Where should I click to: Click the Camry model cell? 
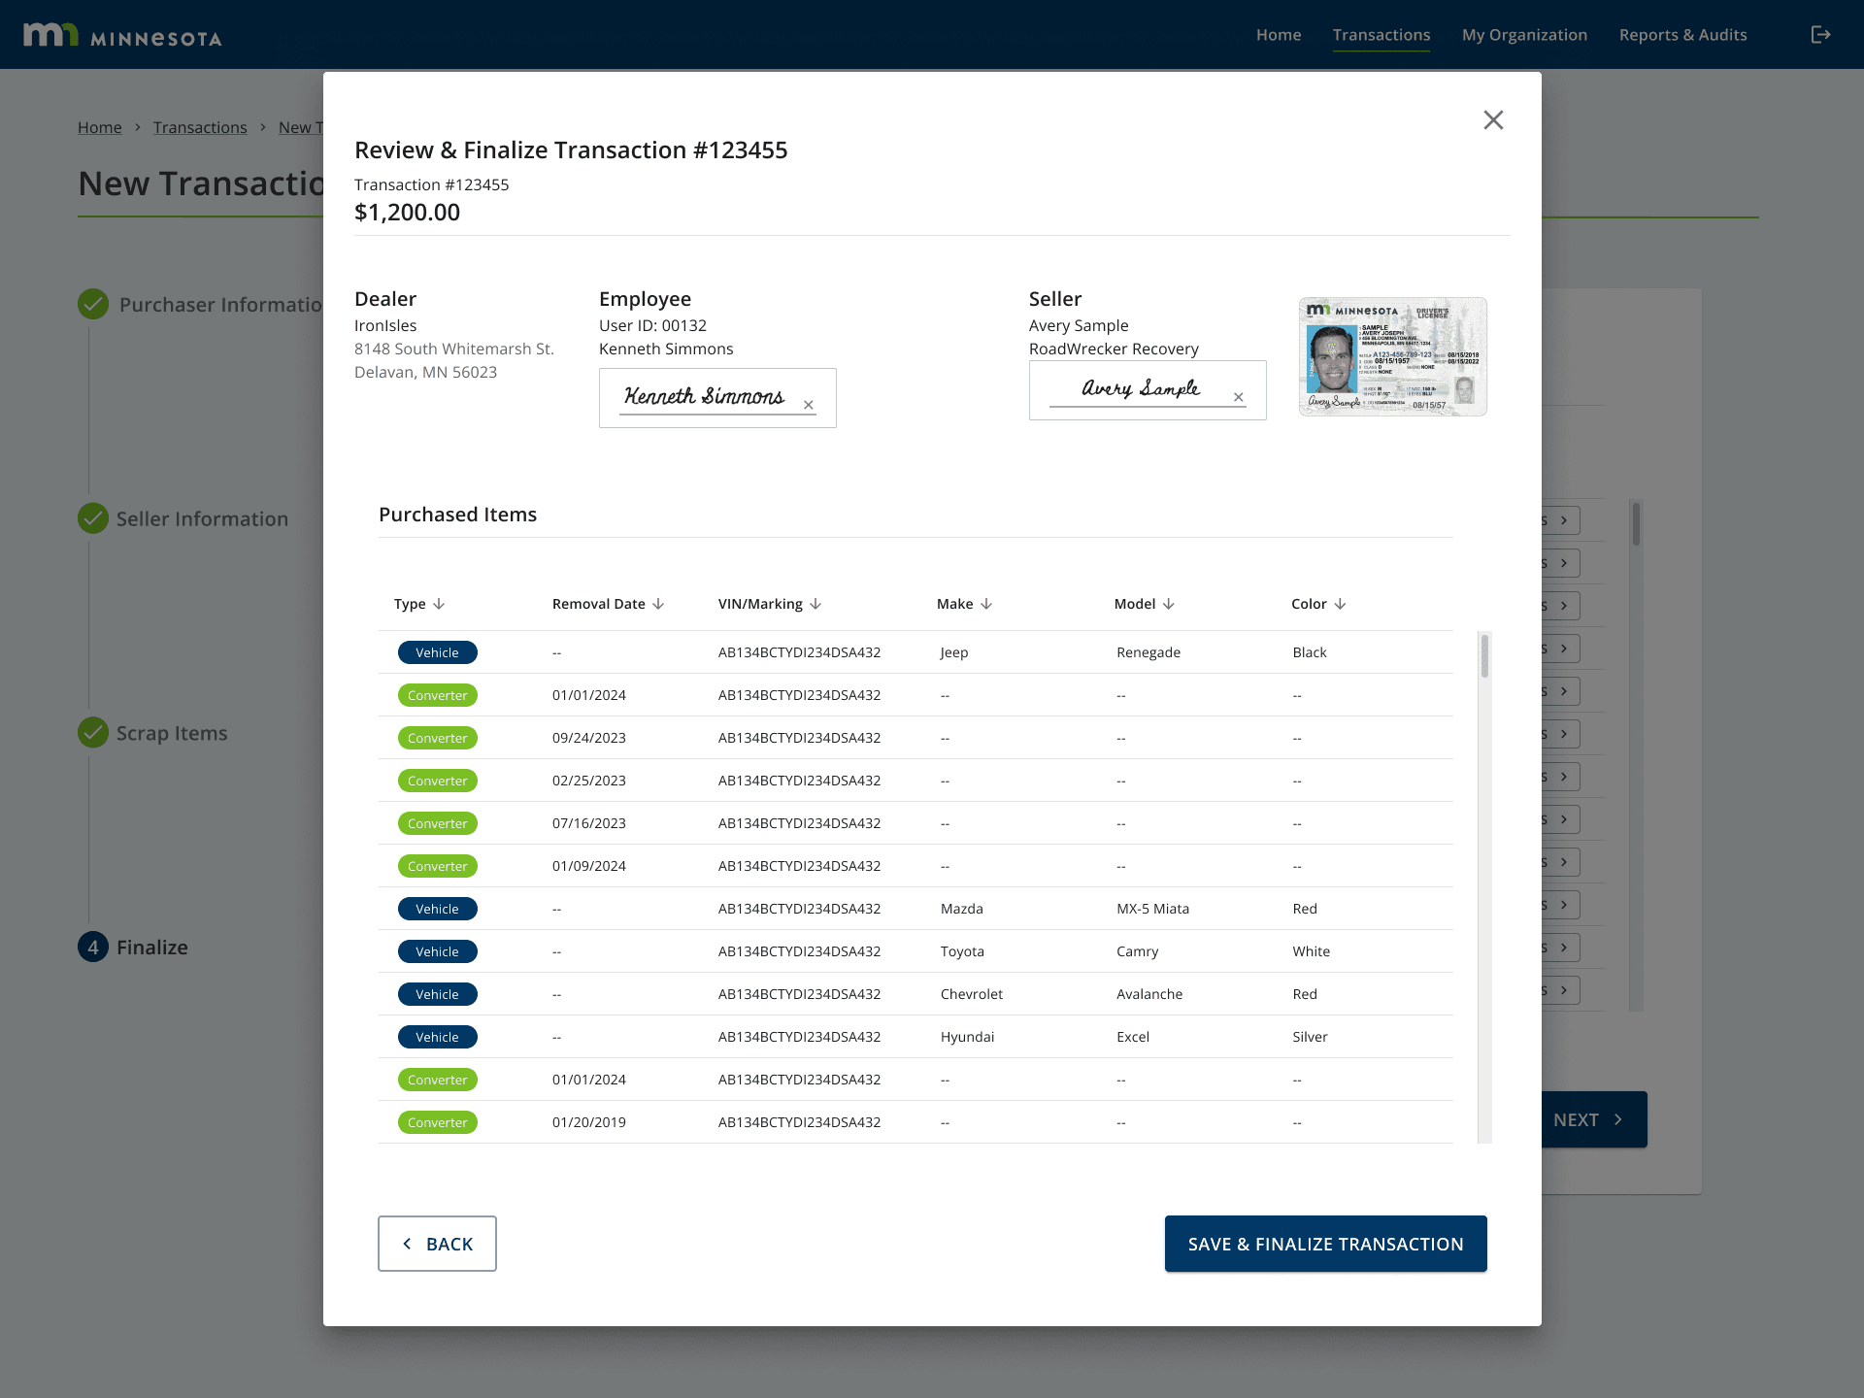point(1138,951)
